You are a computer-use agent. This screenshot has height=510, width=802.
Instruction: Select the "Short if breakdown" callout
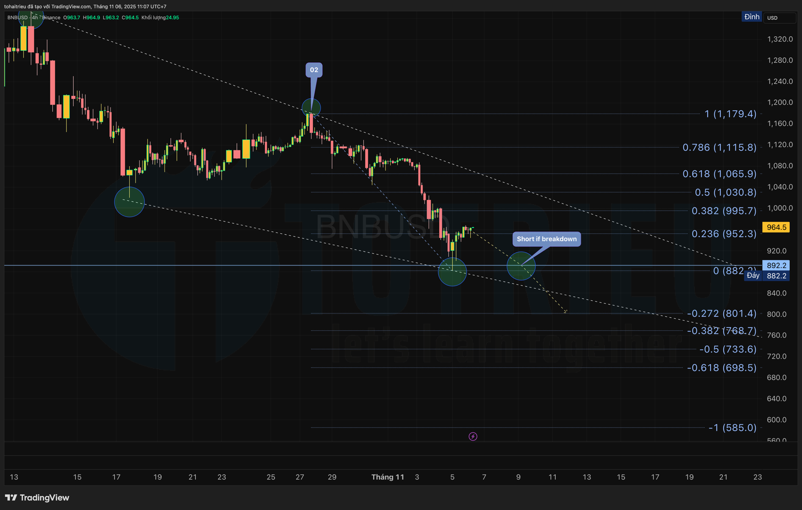pos(546,239)
